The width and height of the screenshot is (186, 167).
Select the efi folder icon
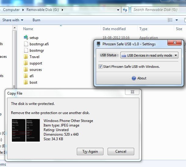(26, 76)
